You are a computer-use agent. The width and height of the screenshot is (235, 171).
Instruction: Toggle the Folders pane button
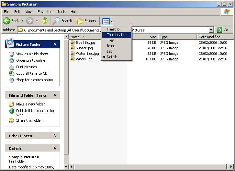tap(86, 21)
